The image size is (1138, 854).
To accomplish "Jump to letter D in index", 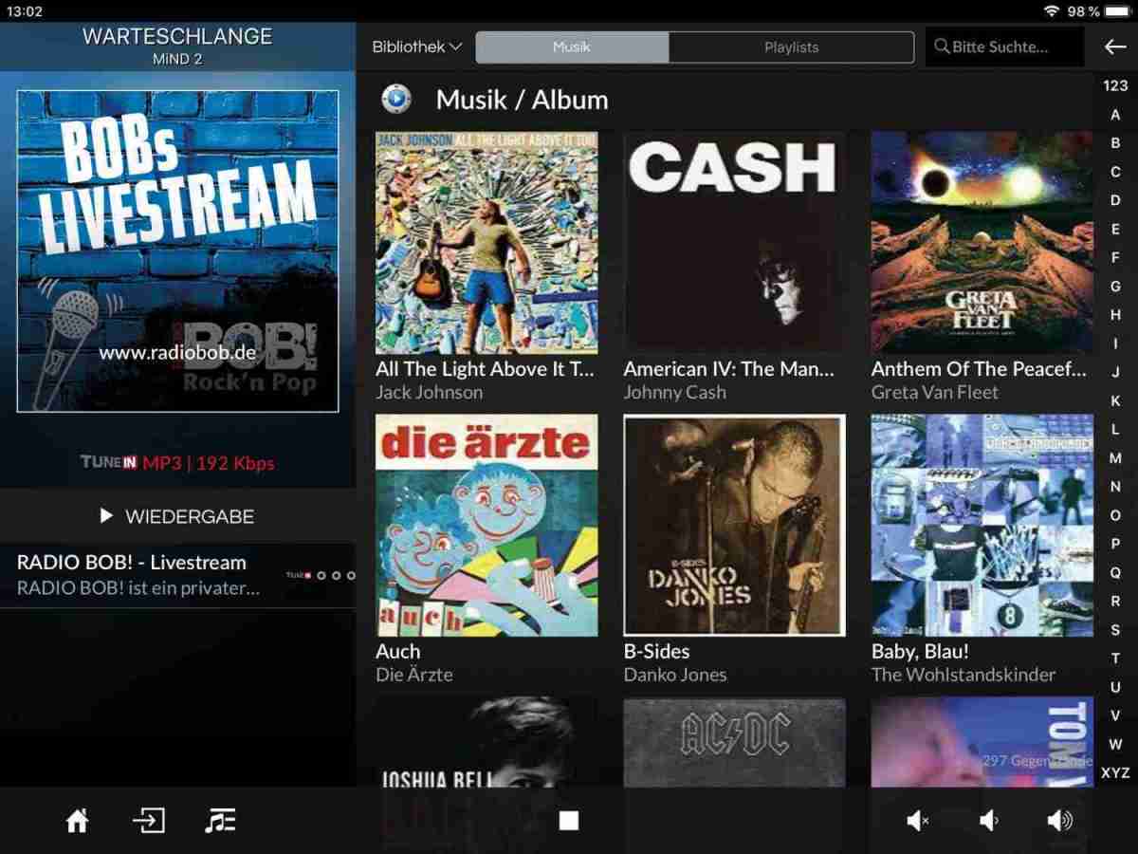I will [1115, 200].
